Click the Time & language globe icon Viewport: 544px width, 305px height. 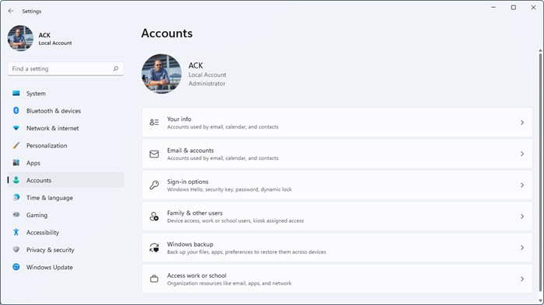point(16,197)
